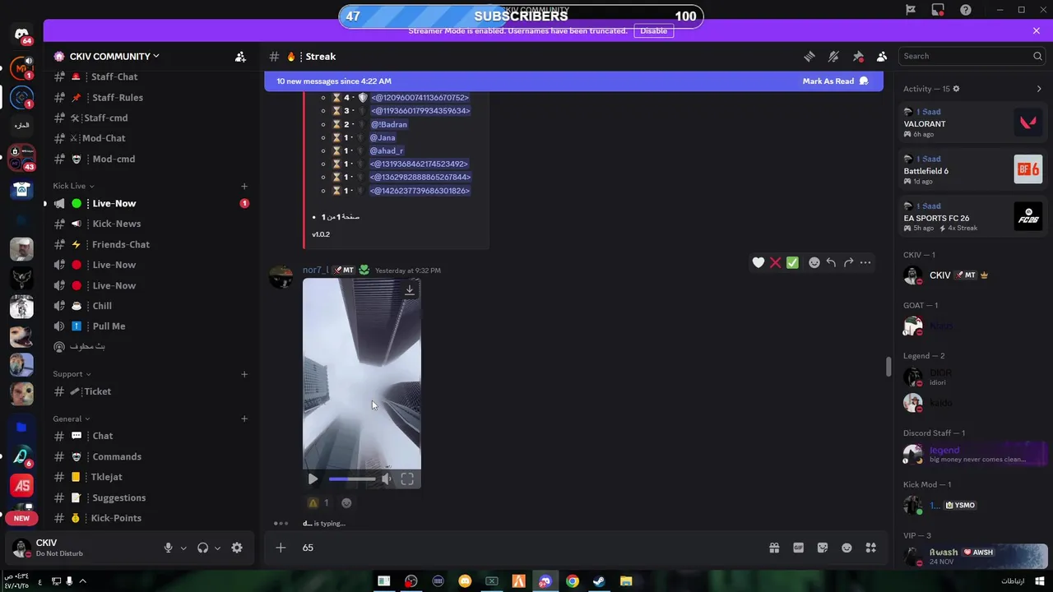The image size is (1053, 592).
Task: Open audio output options arrow
Action: (218, 548)
